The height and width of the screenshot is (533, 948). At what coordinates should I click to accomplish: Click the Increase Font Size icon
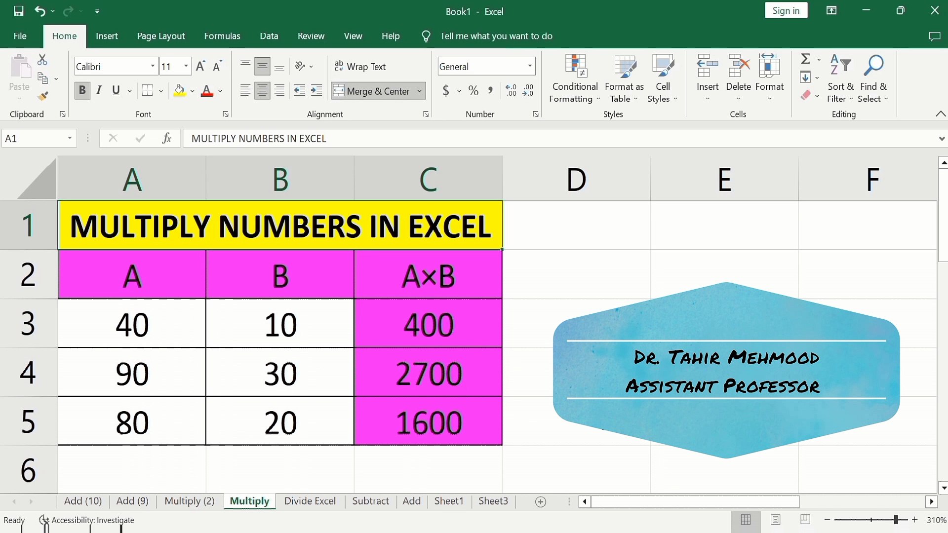[200, 67]
